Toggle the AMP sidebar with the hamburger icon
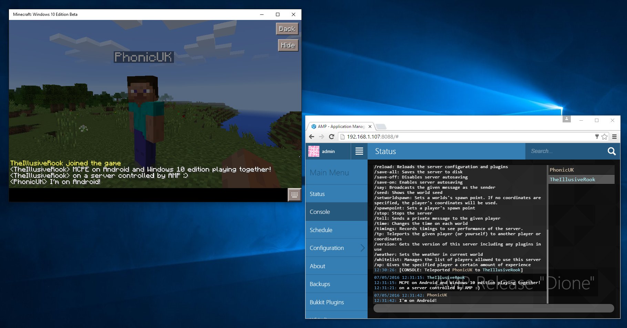627x328 pixels. pyautogui.click(x=359, y=151)
